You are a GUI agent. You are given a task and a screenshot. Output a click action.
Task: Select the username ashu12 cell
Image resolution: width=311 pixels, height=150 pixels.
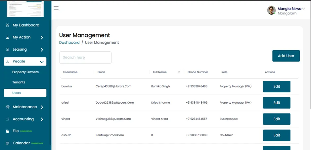(66, 135)
